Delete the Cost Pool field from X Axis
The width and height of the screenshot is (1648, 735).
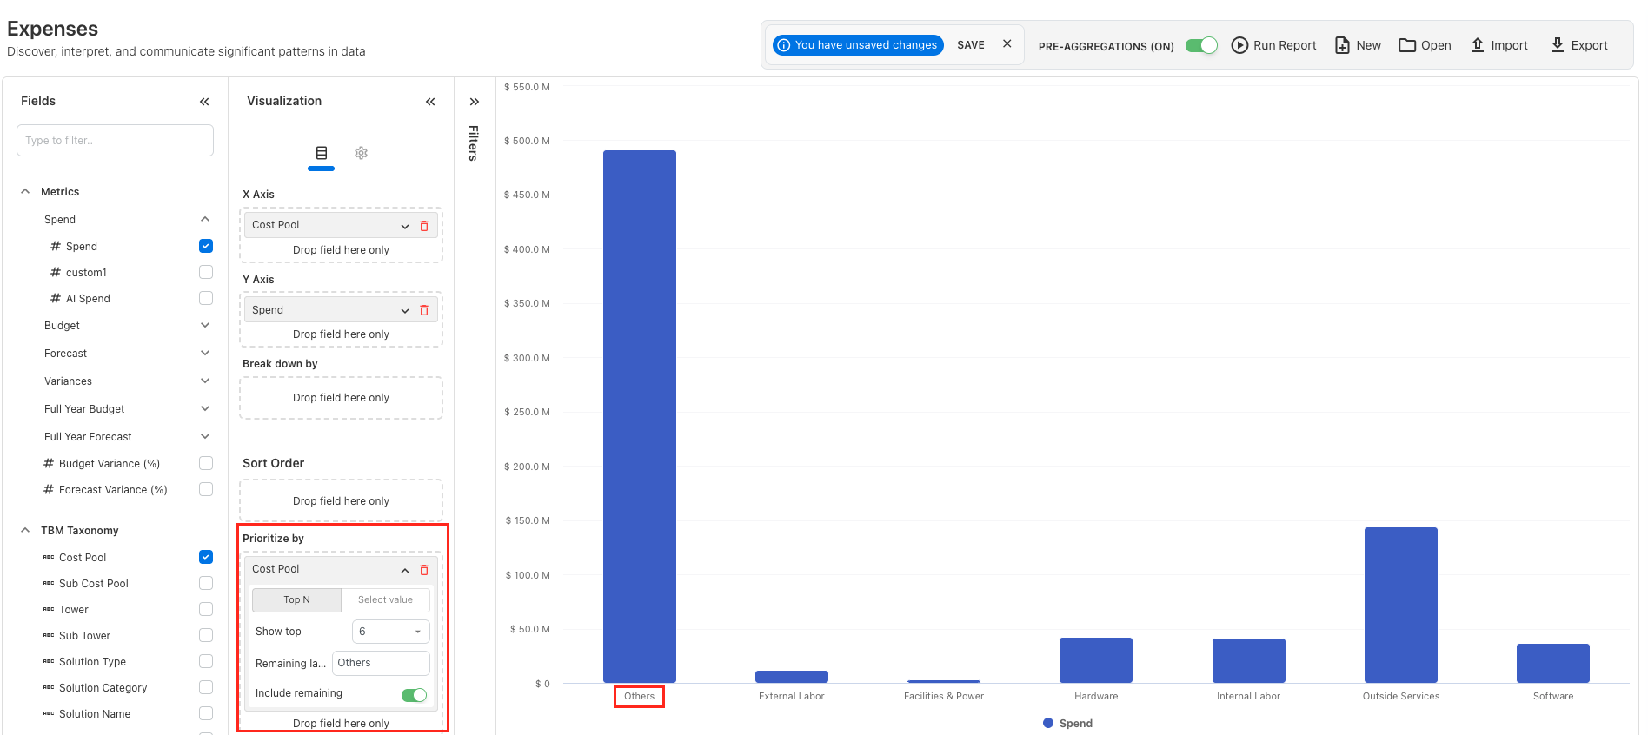point(424,226)
